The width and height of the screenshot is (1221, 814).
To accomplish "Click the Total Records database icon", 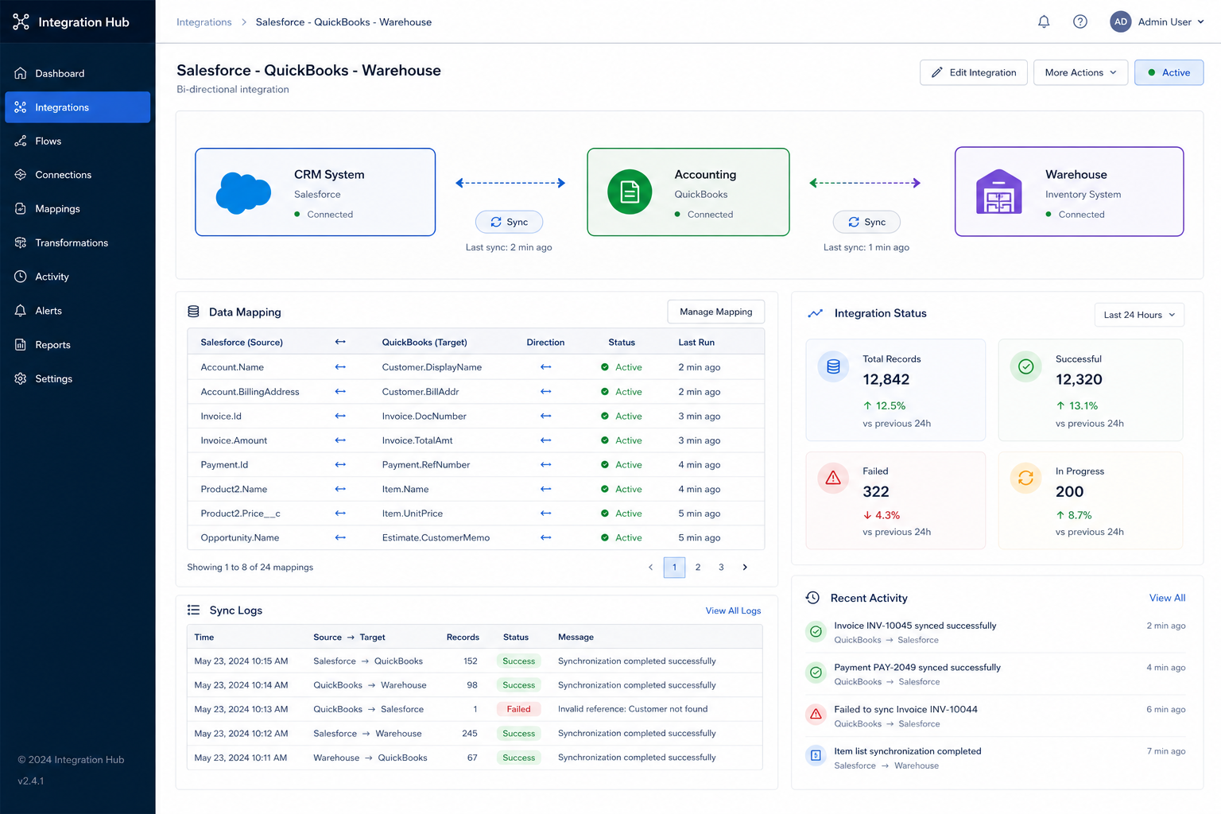I will (833, 366).
